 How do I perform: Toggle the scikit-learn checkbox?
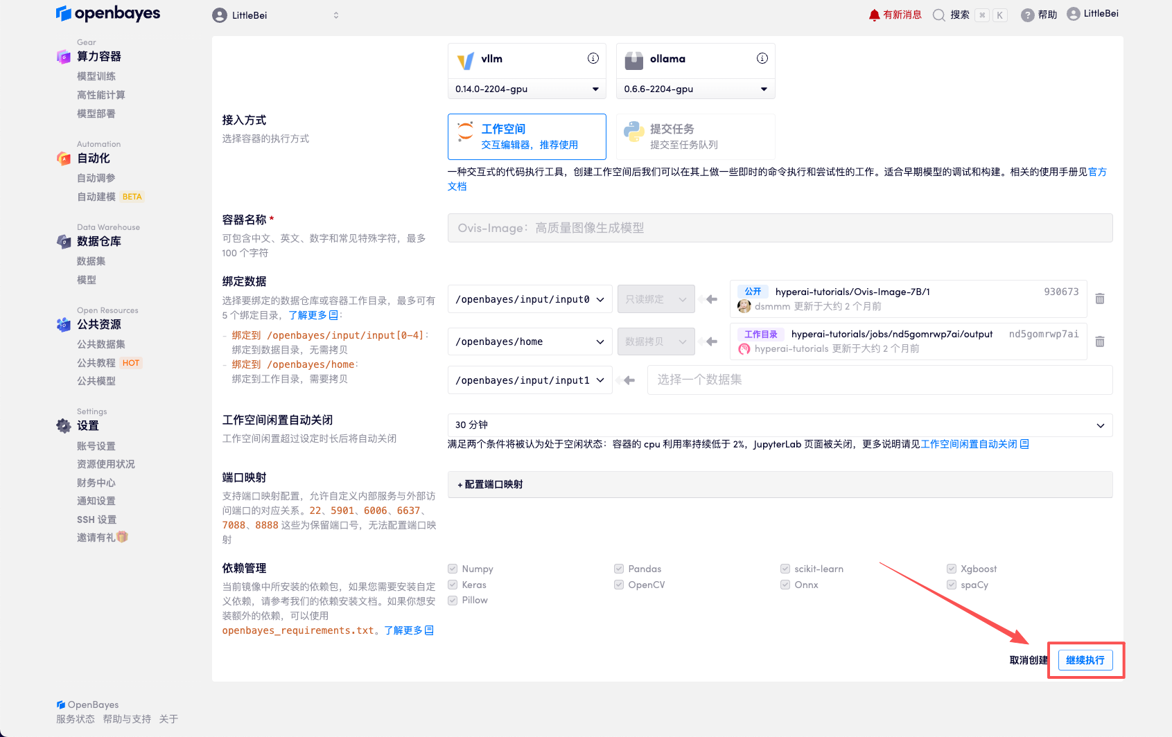point(785,569)
